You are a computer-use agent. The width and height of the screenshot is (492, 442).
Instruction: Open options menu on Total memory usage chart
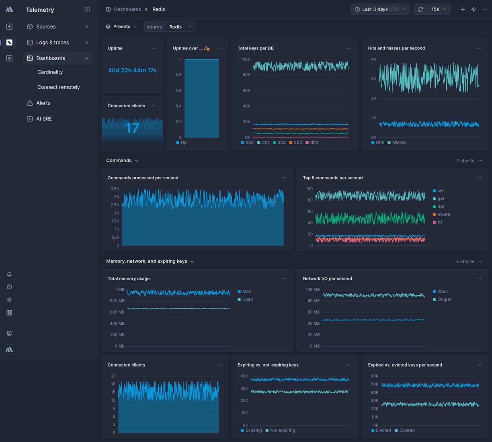click(x=284, y=278)
